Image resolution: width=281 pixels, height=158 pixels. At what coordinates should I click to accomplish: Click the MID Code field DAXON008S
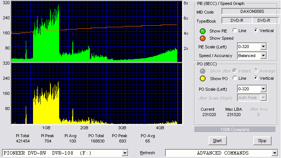tap(251, 11)
